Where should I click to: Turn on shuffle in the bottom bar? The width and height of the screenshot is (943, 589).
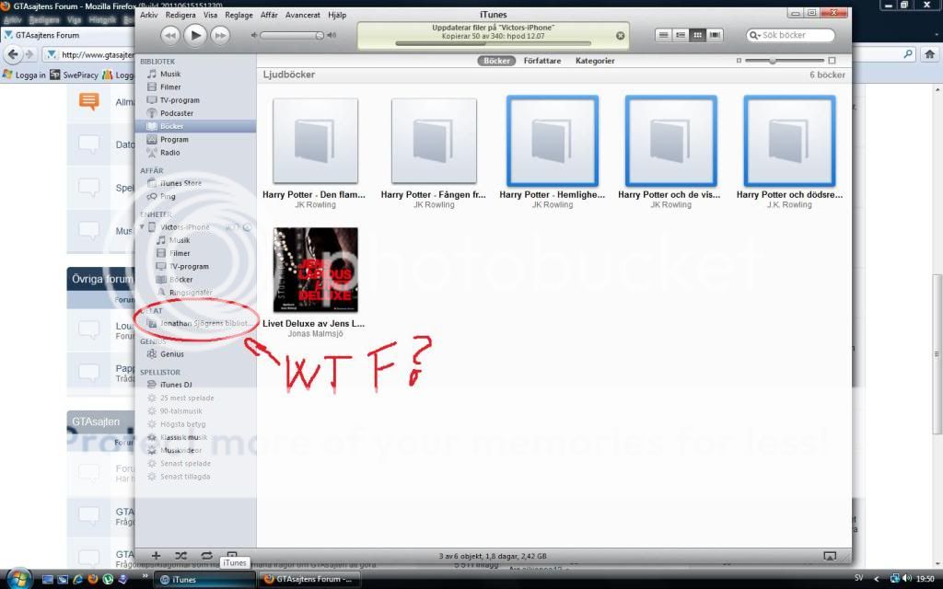tap(180, 556)
